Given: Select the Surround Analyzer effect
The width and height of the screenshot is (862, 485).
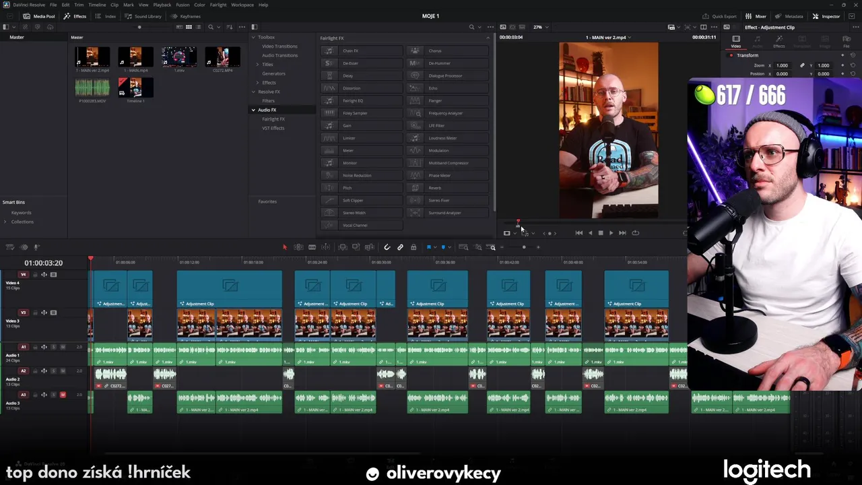Looking at the screenshot, I should [447, 213].
